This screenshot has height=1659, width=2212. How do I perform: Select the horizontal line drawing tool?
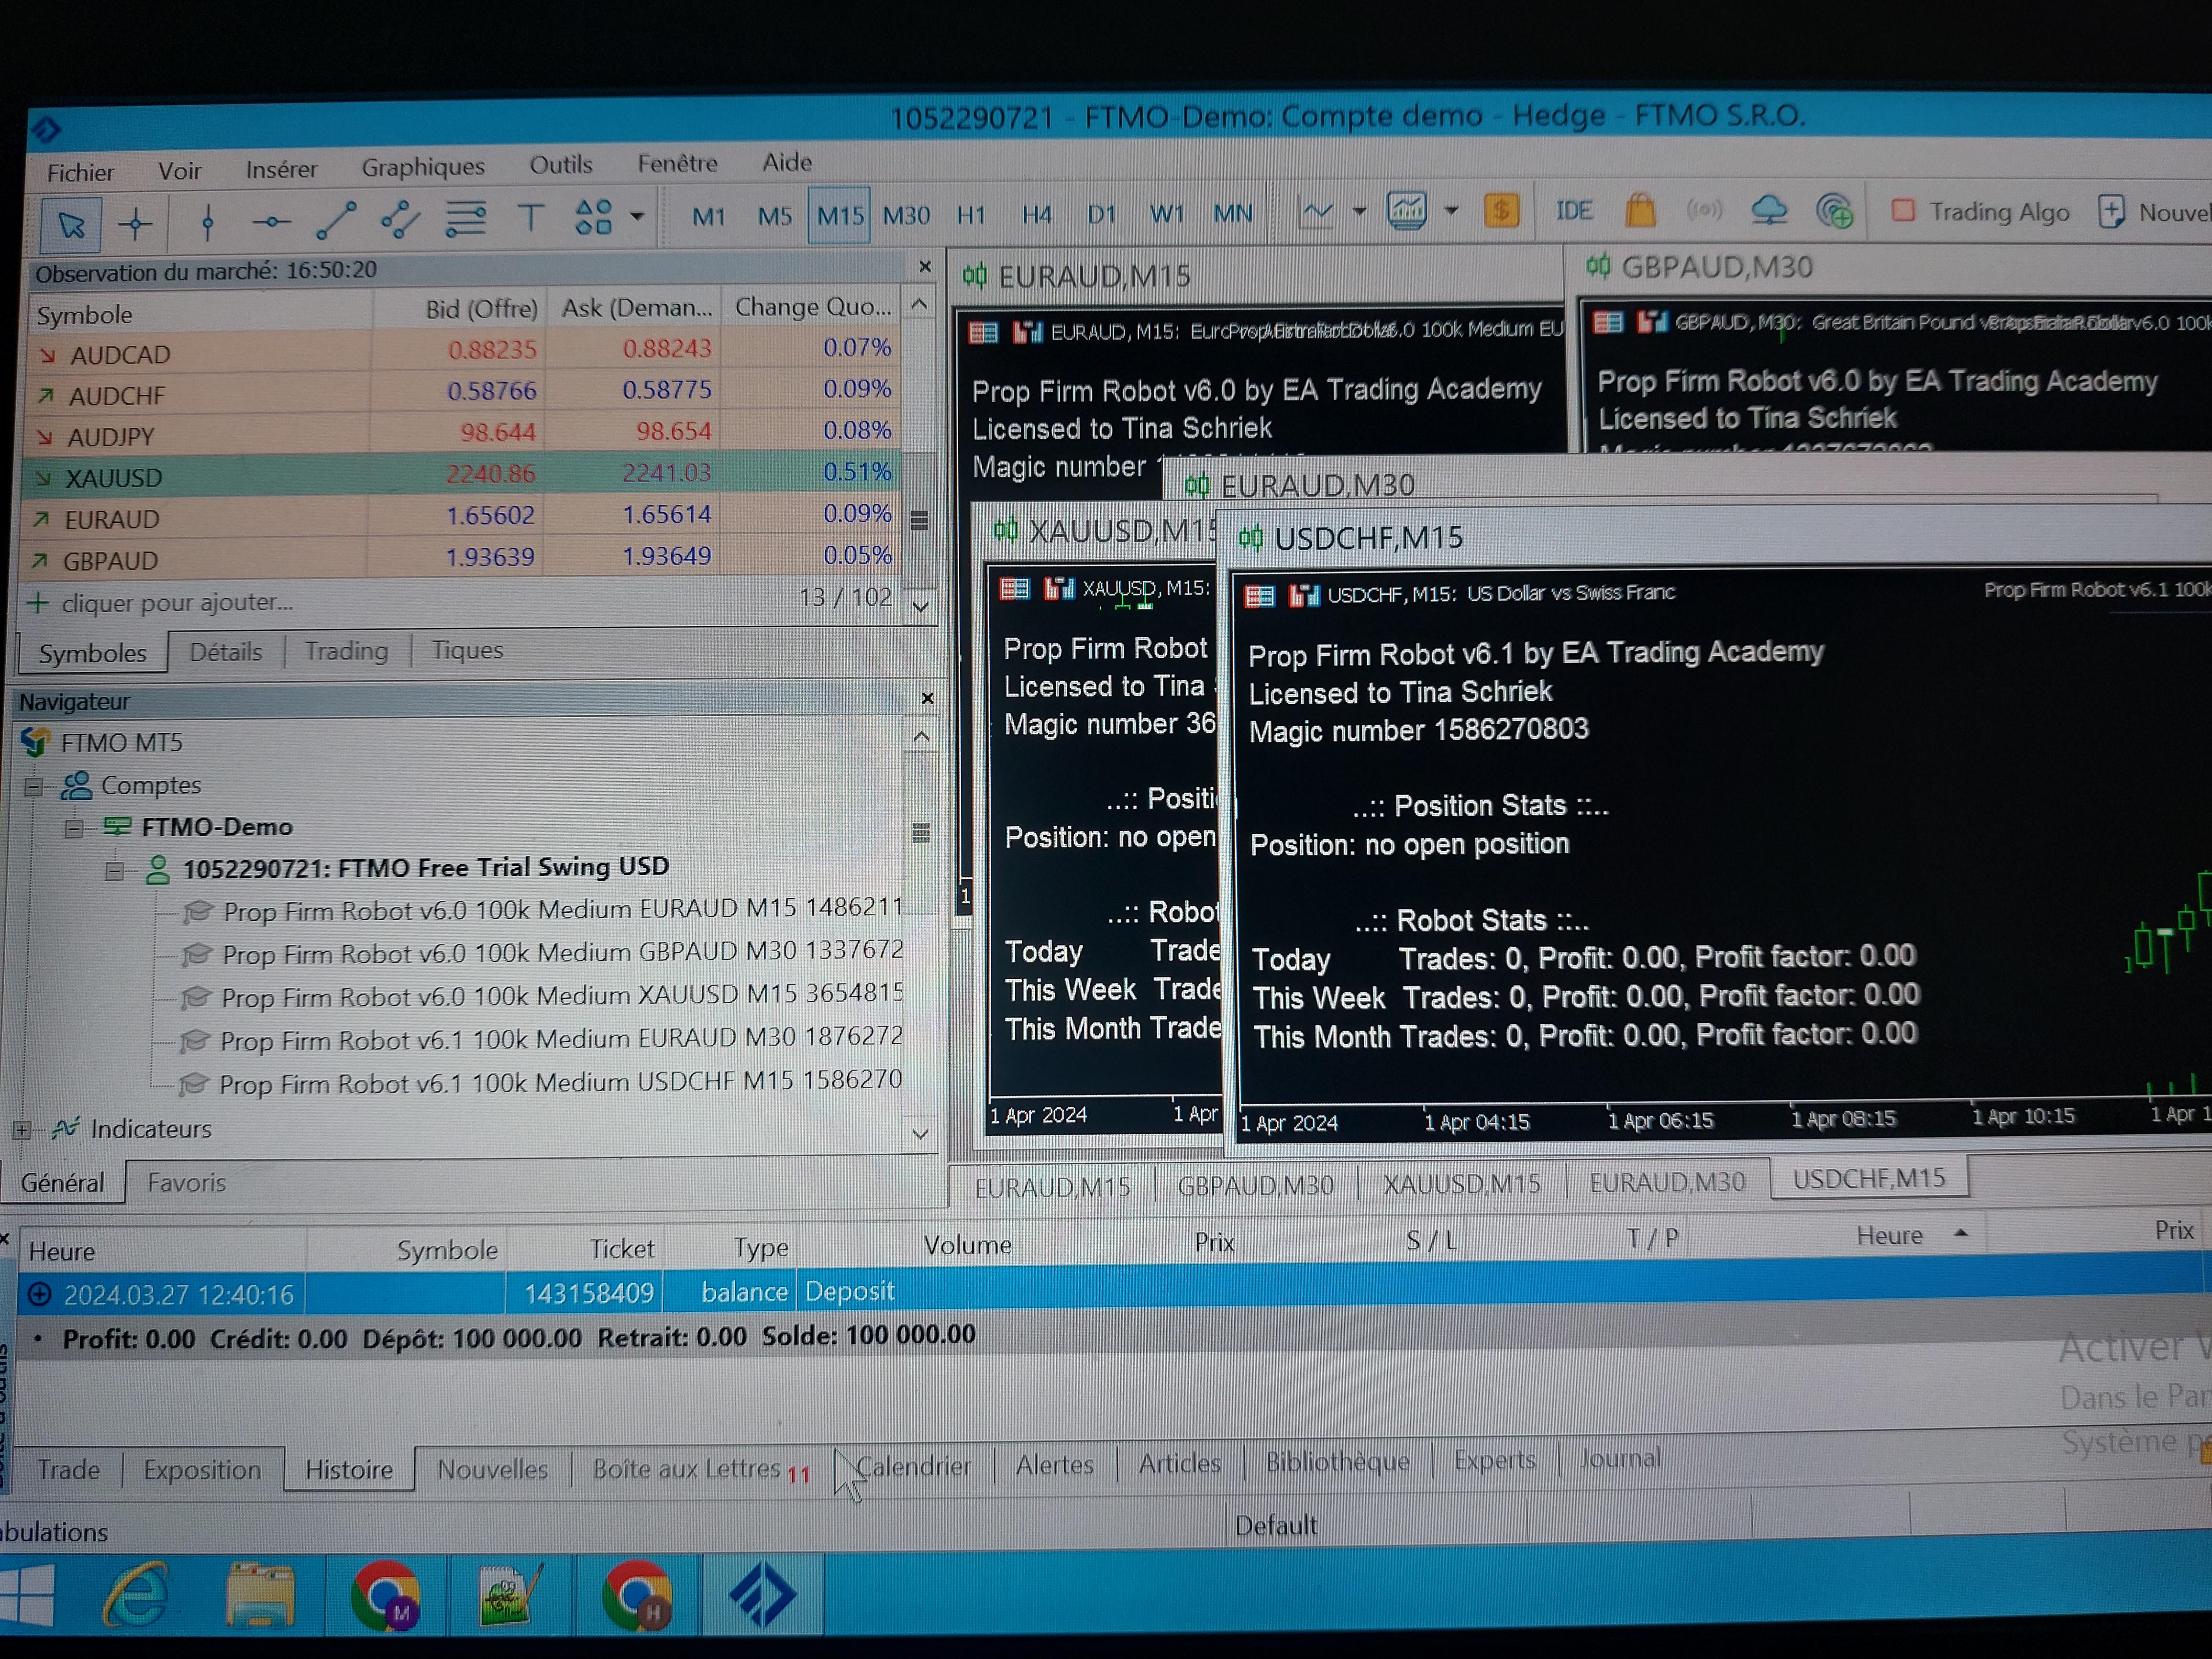pos(271,222)
